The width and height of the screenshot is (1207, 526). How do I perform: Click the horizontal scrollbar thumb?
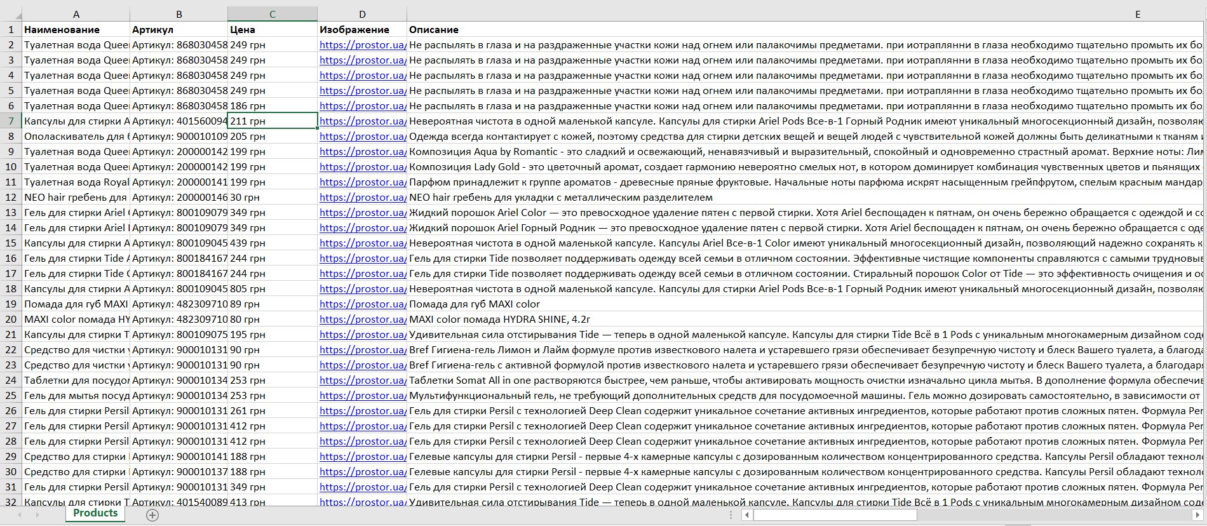click(x=835, y=515)
